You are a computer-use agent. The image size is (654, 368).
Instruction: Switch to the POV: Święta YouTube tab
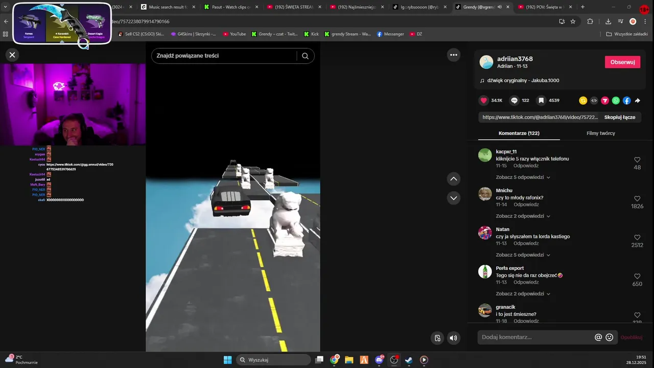(546, 7)
